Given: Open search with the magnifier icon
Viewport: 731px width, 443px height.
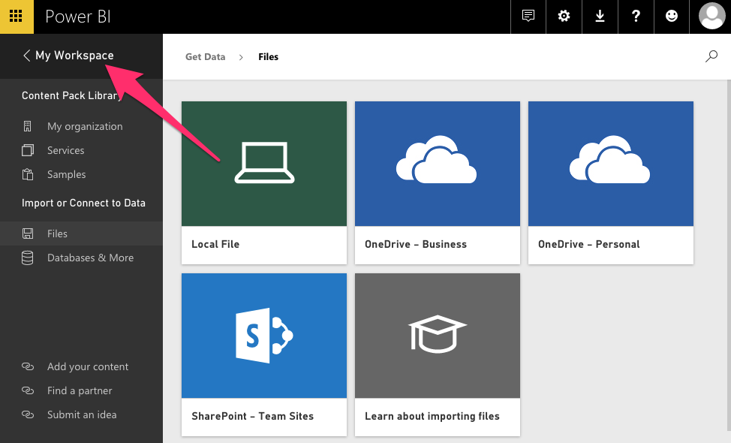Looking at the screenshot, I should click(710, 56).
